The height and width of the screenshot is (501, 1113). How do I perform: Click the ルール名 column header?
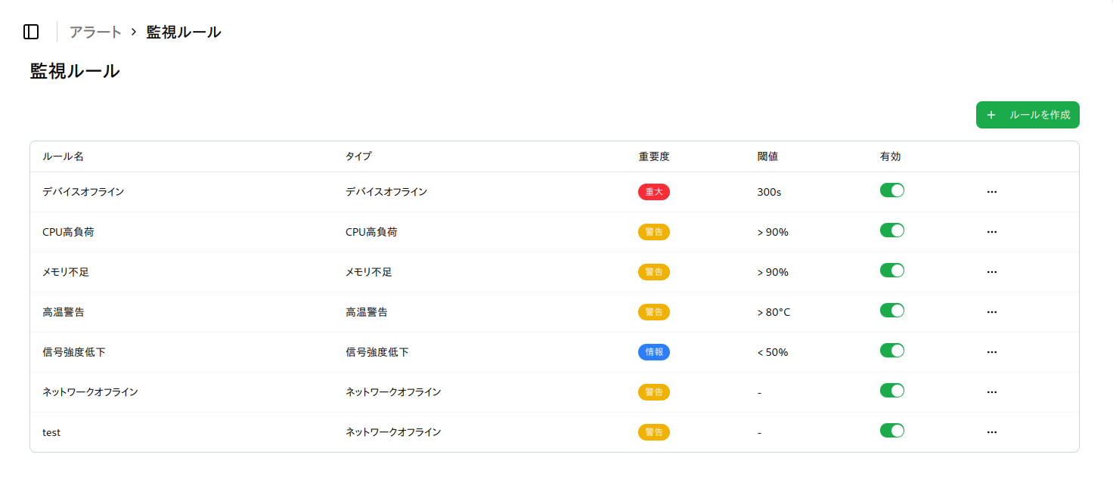tap(63, 156)
